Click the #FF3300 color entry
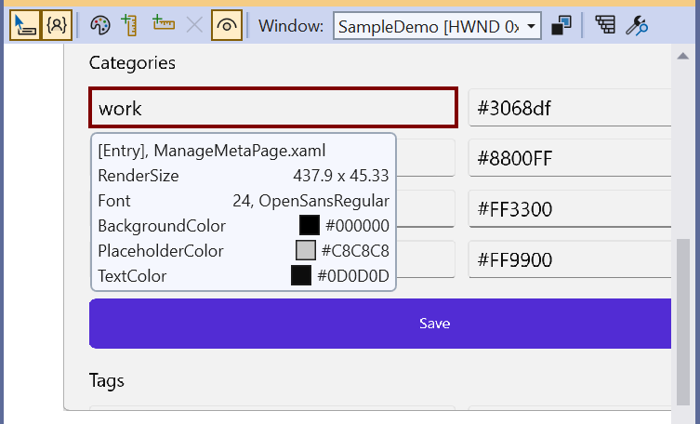The width and height of the screenshot is (700, 424). (569, 209)
